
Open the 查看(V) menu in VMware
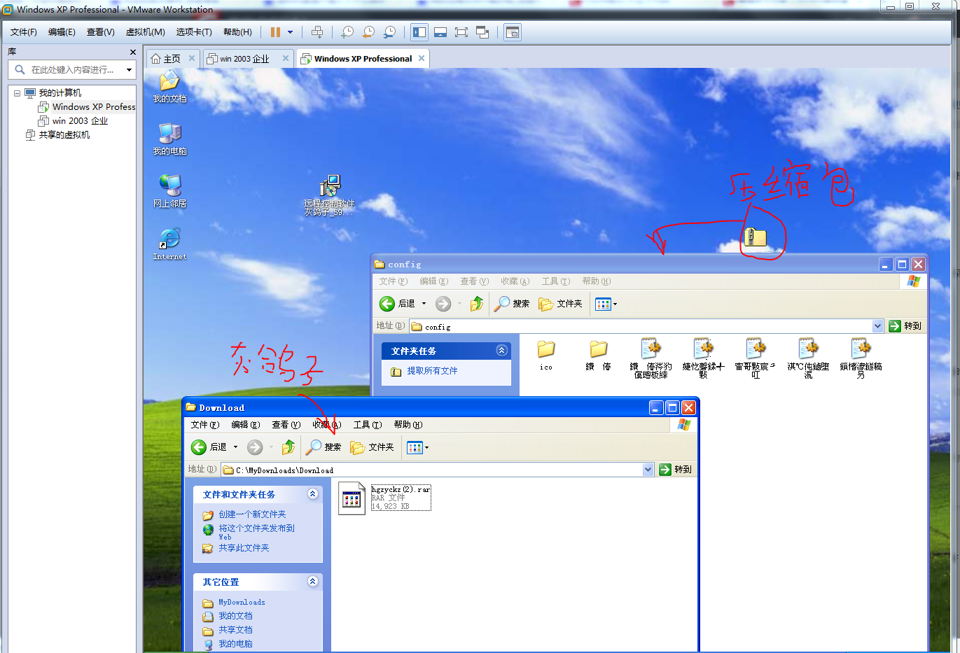pos(100,32)
